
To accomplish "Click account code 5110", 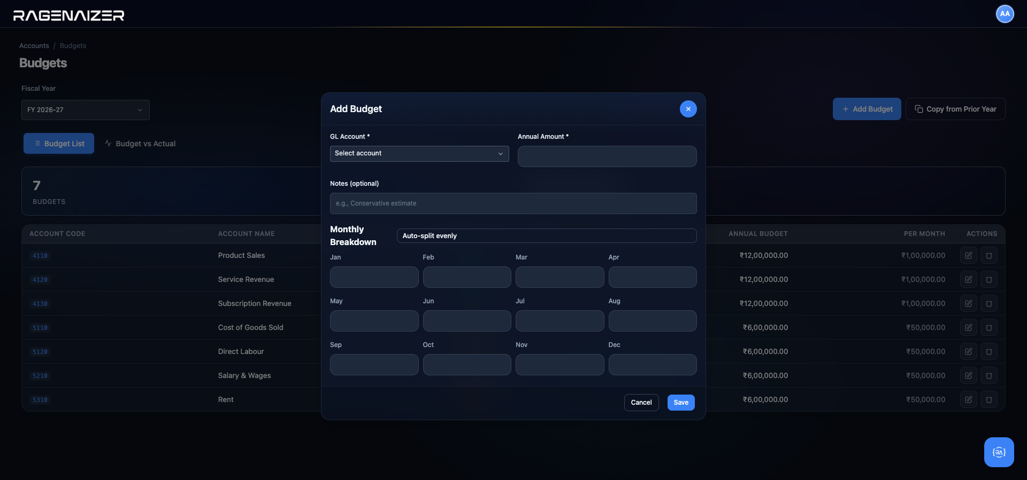I will click(40, 328).
